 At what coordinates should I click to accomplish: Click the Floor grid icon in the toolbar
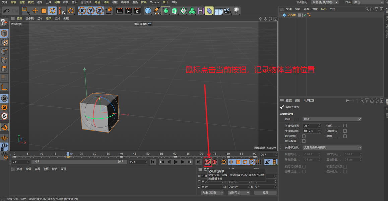(218, 11)
